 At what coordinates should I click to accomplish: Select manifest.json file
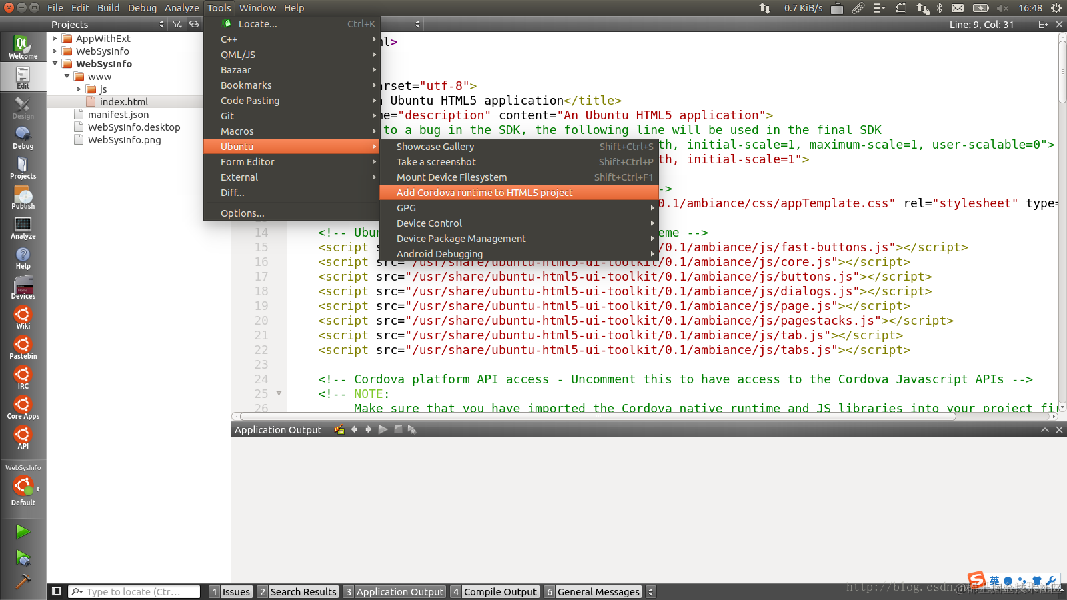[x=118, y=115]
